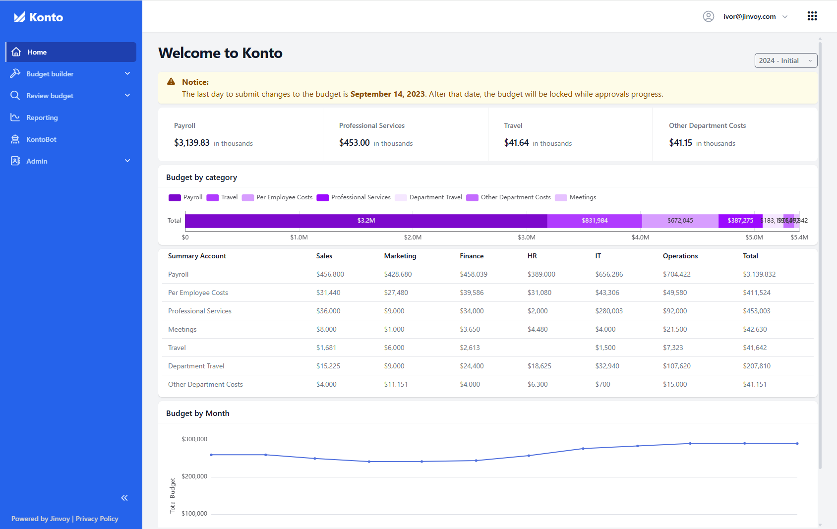Click the Review budget magnifier icon
This screenshot has height=529, width=837.
[15, 95]
